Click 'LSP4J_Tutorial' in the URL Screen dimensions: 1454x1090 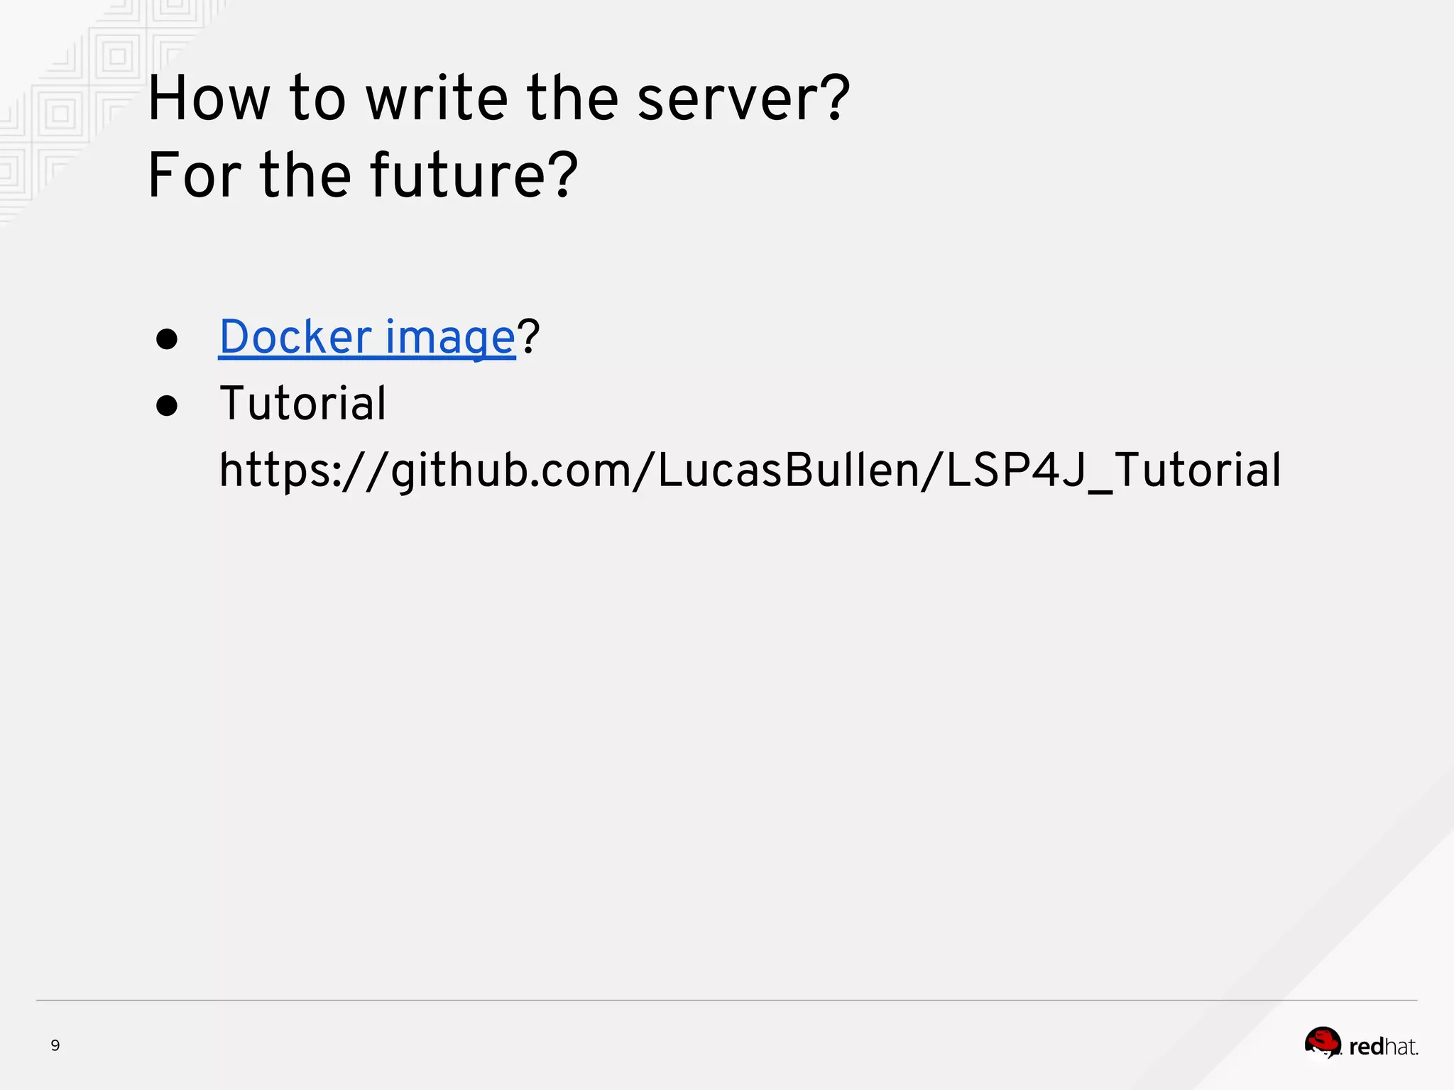[1114, 470]
